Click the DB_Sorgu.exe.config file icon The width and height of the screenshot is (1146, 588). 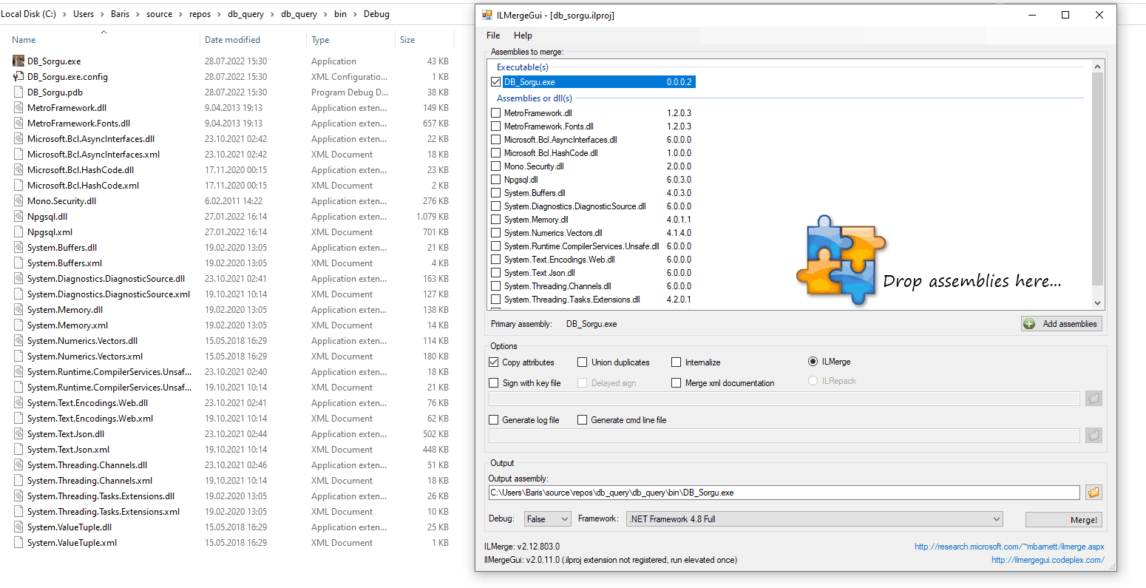[x=18, y=76]
